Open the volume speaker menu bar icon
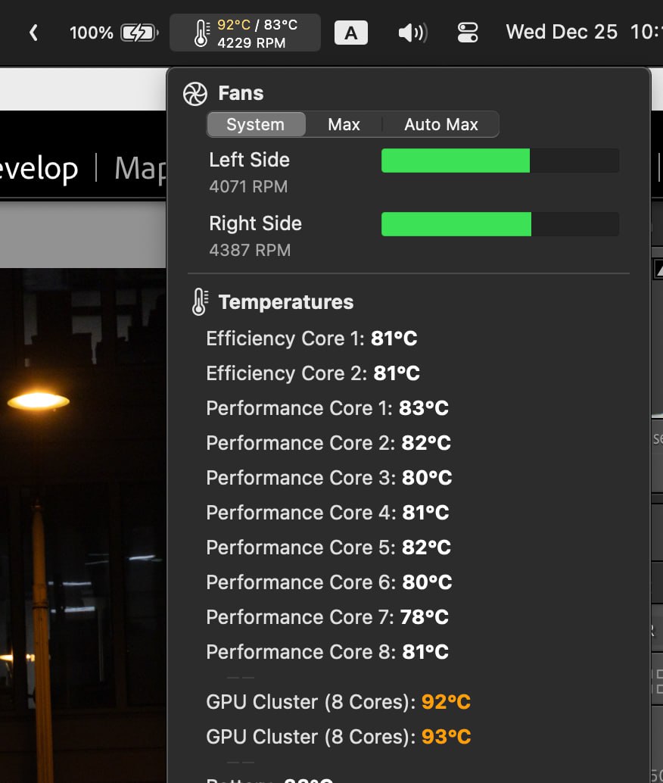The image size is (663, 783). coord(412,33)
